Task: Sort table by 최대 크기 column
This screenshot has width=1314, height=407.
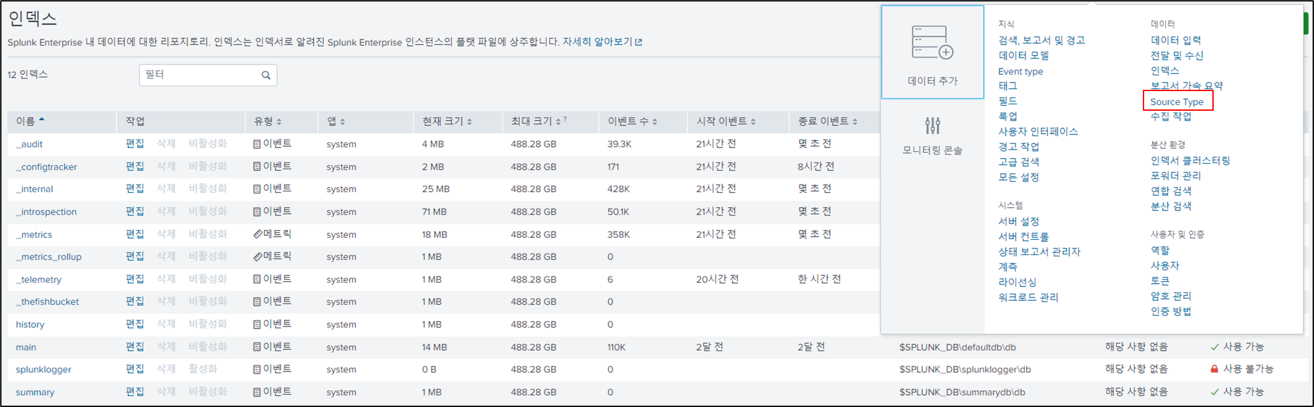Action: pyautogui.click(x=536, y=121)
